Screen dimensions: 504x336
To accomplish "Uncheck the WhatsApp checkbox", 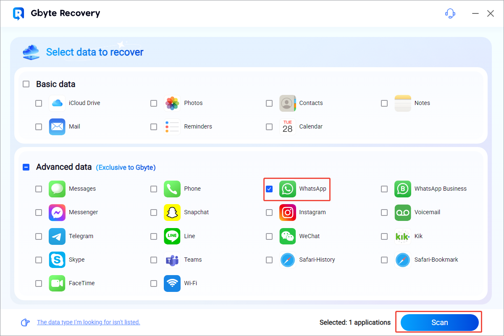I will coord(269,189).
